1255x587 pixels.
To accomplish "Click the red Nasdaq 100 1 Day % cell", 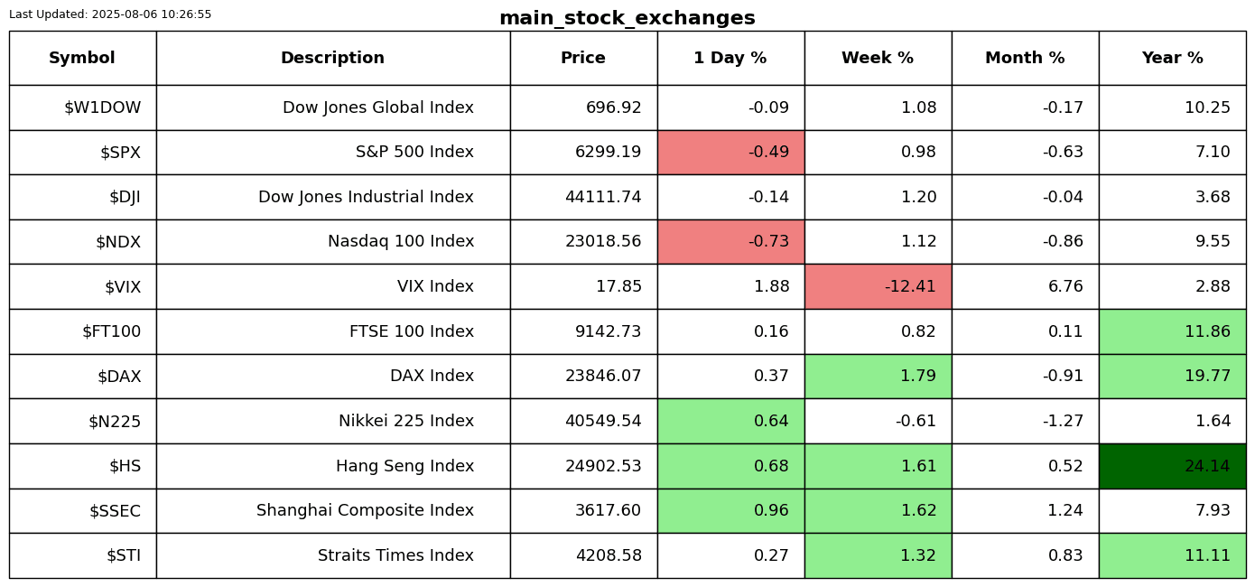I will click(730, 242).
